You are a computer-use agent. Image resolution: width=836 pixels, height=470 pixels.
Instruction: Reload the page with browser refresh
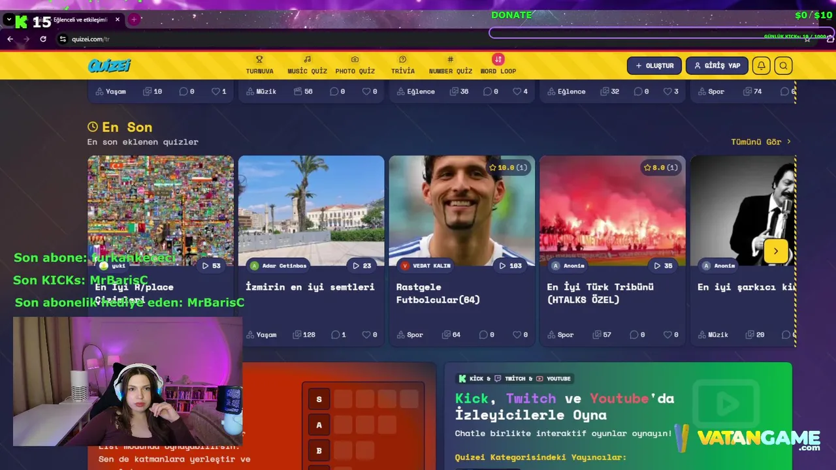[43, 39]
